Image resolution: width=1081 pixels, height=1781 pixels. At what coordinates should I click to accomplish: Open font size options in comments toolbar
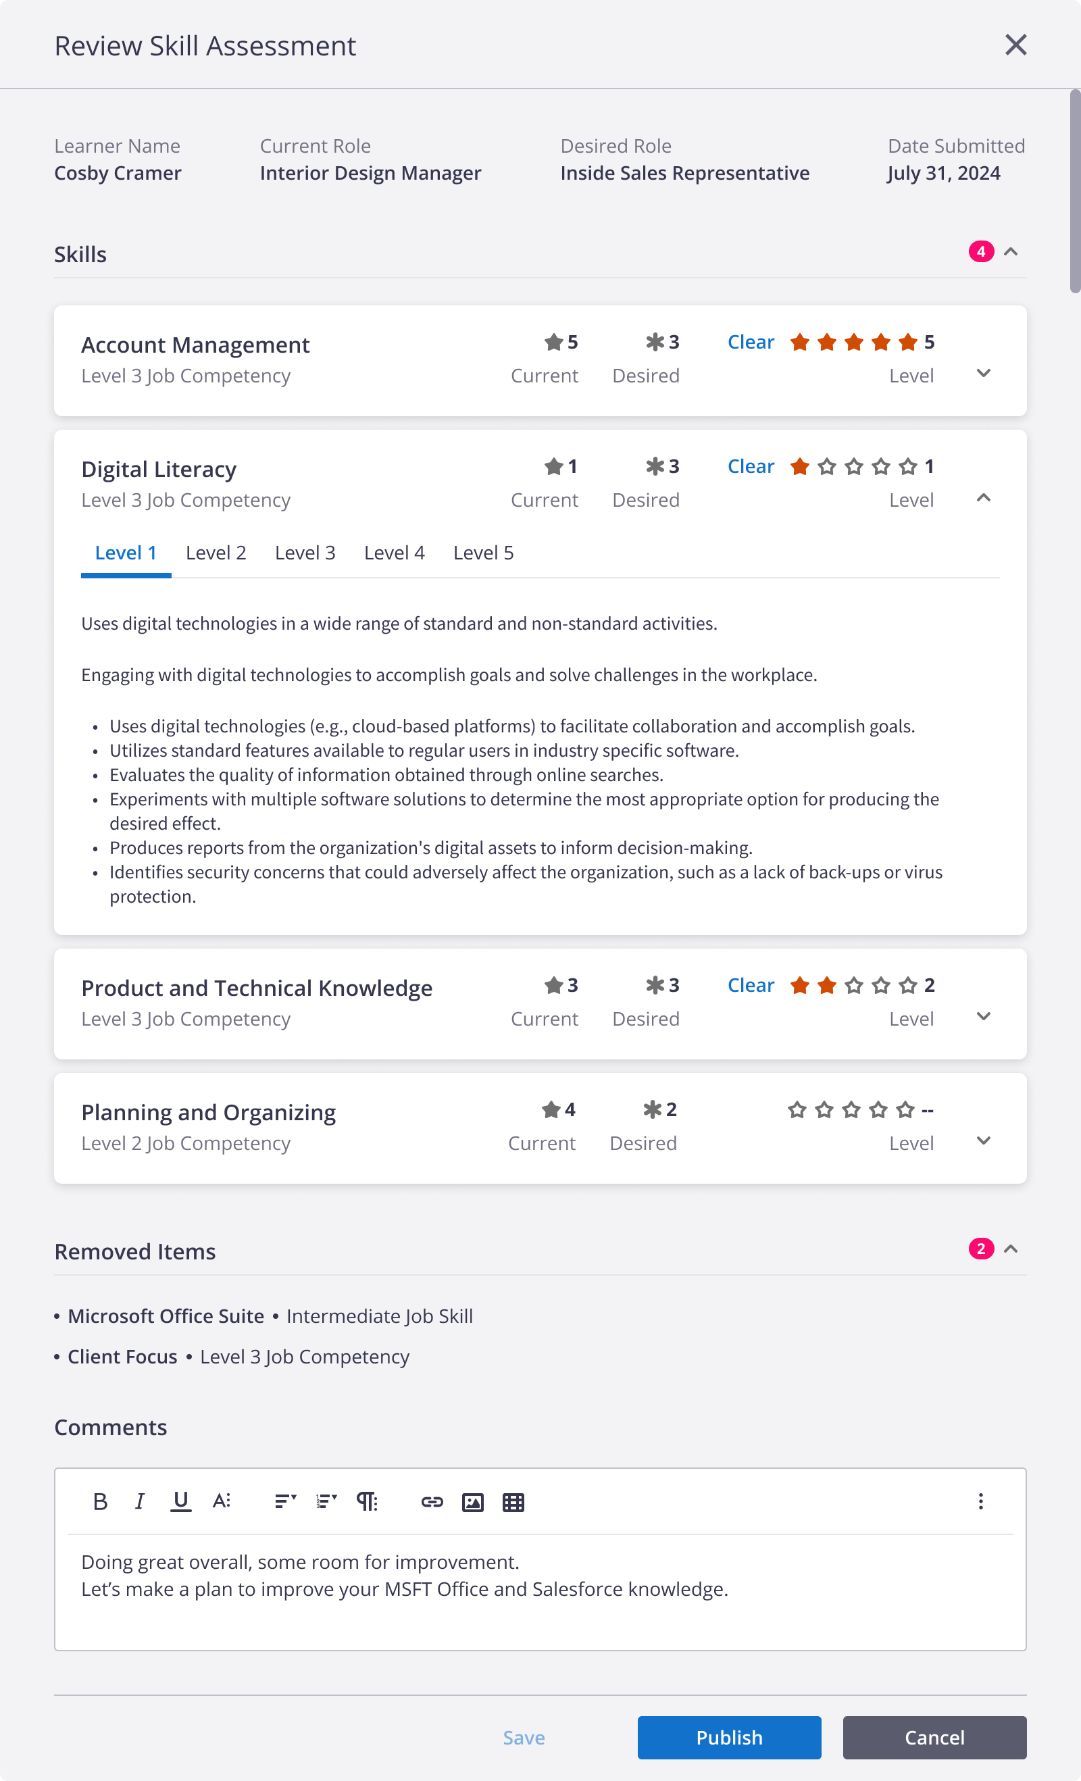[x=222, y=1502]
